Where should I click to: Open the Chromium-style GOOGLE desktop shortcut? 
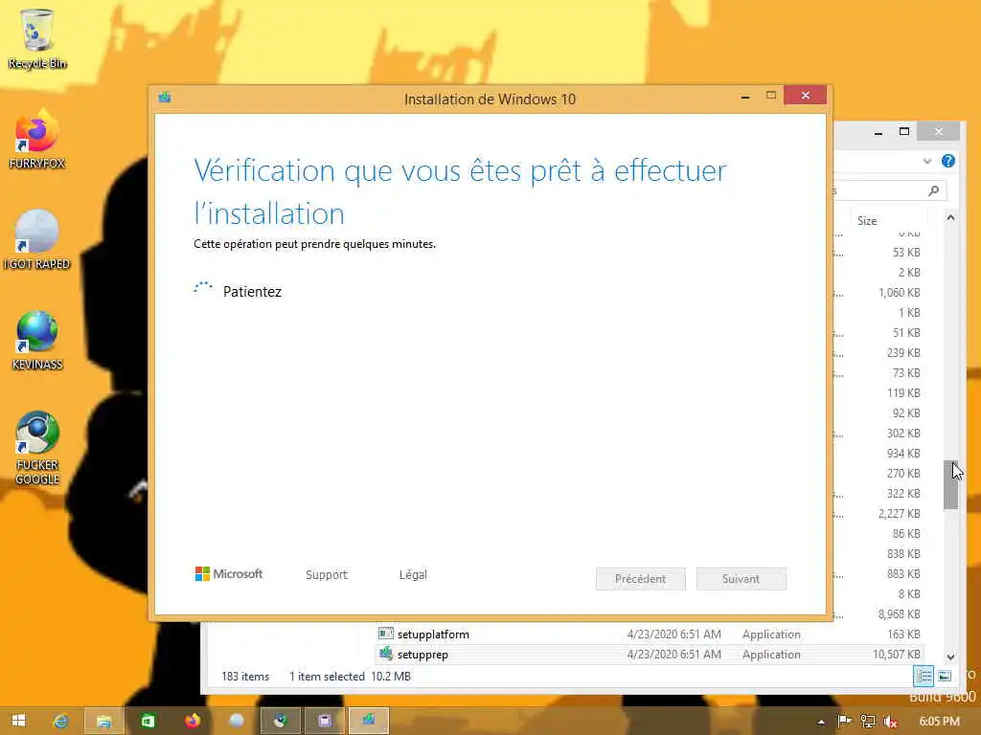point(37,448)
